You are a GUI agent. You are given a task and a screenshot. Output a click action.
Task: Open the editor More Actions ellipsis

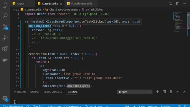tap(184, 4)
